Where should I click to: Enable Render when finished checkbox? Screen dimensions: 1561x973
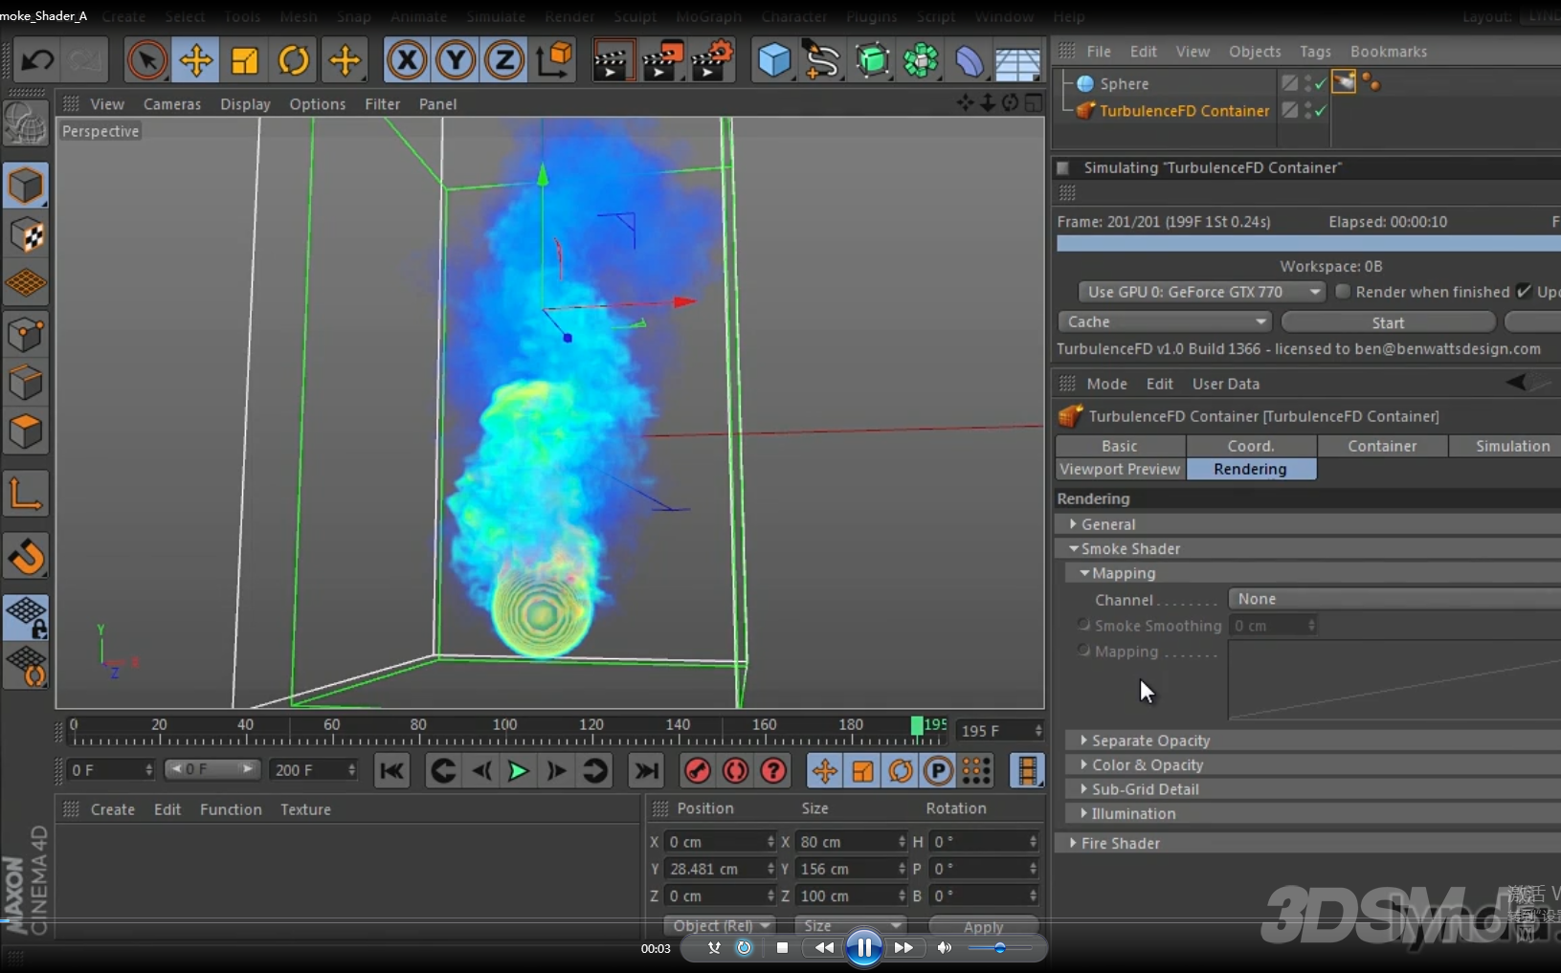tap(1343, 292)
